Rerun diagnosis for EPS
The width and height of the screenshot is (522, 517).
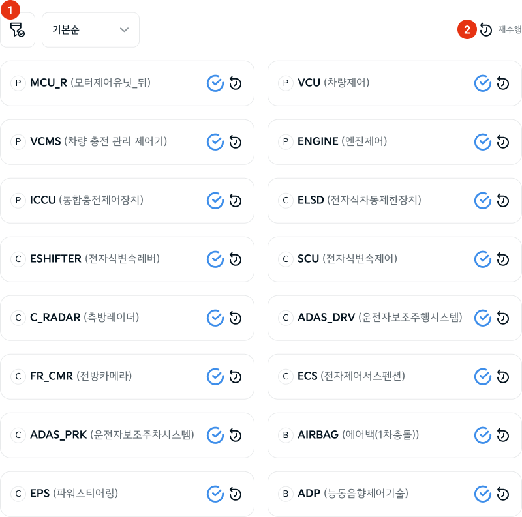pos(236,494)
